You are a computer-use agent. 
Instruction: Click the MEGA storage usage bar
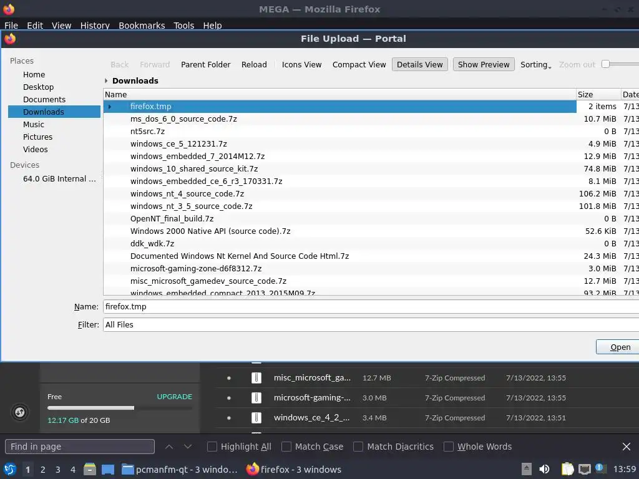(119, 408)
